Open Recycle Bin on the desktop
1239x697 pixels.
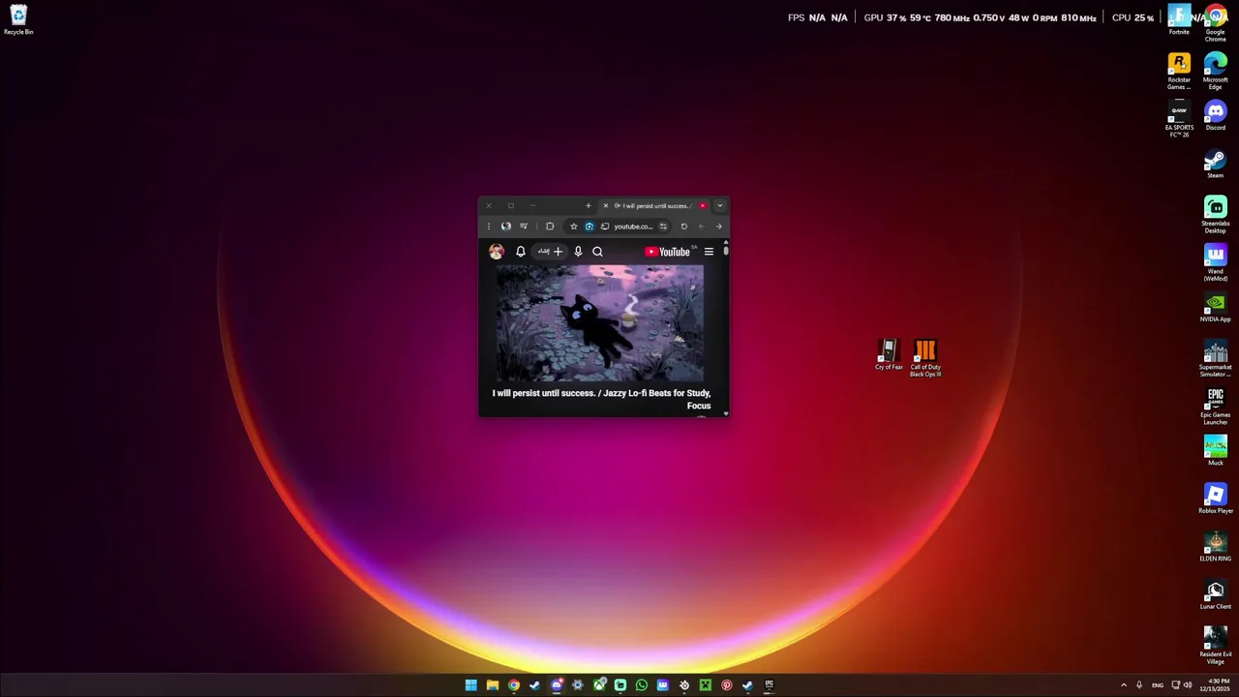point(17,19)
